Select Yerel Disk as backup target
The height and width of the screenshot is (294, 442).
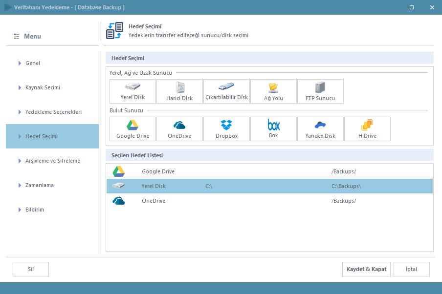tap(133, 91)
